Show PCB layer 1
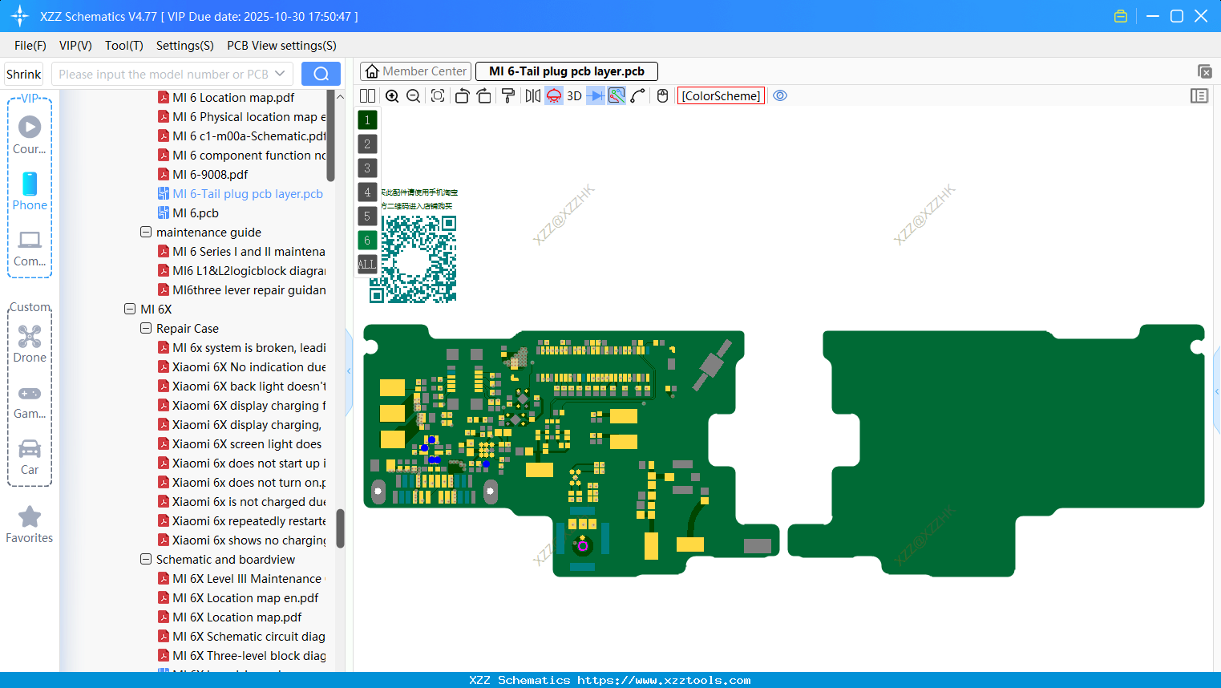1221x688 pixels. pos(367,120)
